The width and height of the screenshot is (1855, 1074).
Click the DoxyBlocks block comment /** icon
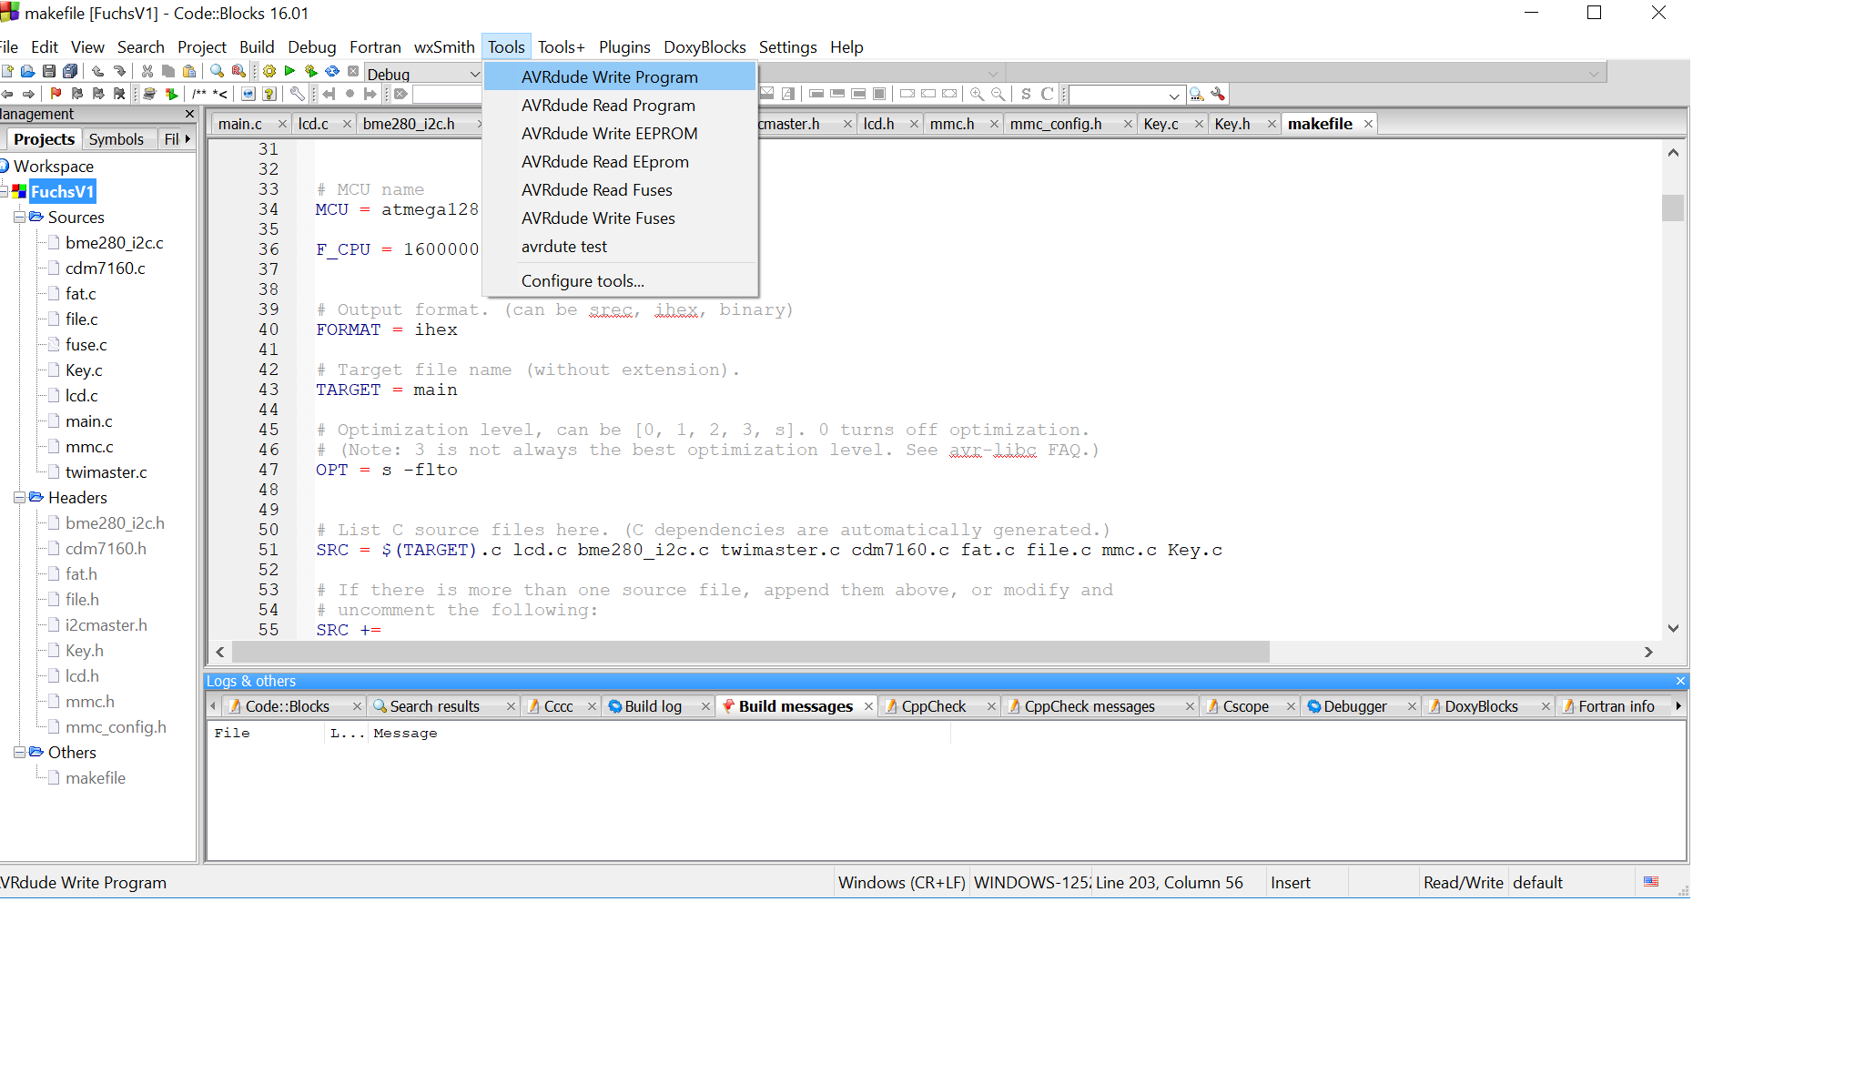199,94
